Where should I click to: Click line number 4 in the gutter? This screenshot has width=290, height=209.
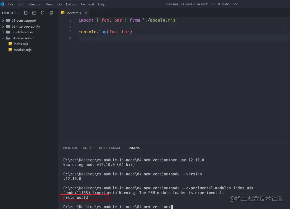pos(70,38)
